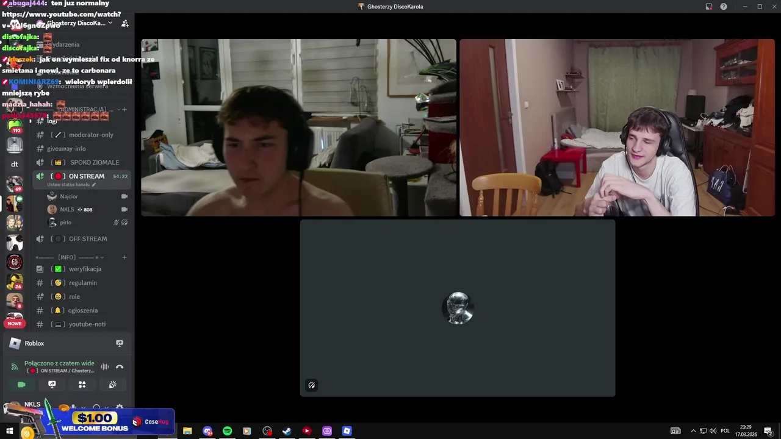Select user NKLS in voice list
This screenshot has height=439, width=781.
click(x=87, y=209)
